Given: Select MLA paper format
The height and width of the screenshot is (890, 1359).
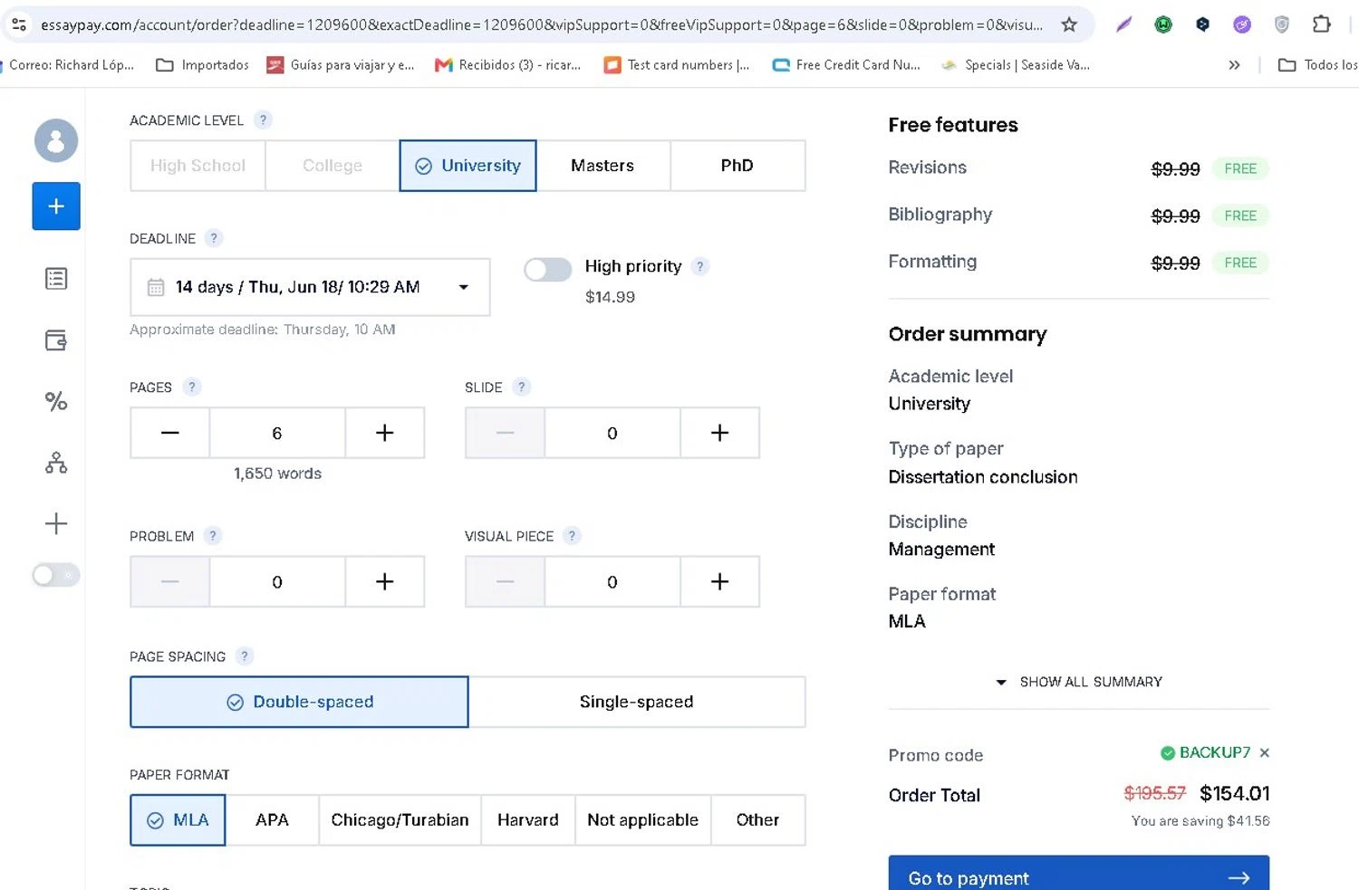Looking at the screenshot, I should tap(178, 820).
